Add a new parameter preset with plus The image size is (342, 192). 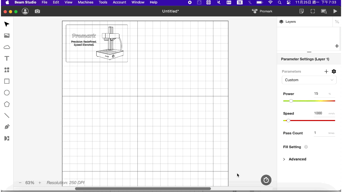(326, 71)
